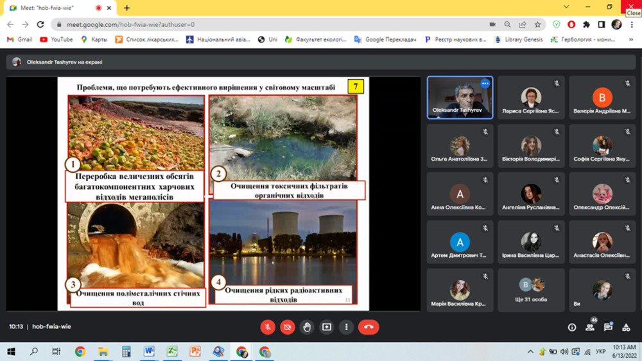Toggle the disabled camera button
The height and width of the screenshot is (361, 642).
(x=287, y=327)
